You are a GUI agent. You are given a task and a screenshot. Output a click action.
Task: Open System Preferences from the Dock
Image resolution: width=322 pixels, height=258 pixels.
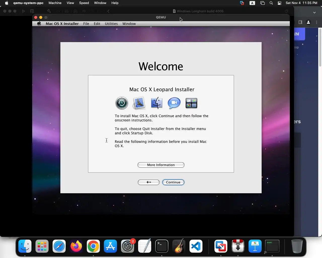pyautogui.click(x=128, y=246)
